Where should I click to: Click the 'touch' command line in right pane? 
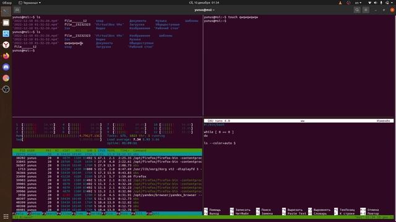point(231,17)
